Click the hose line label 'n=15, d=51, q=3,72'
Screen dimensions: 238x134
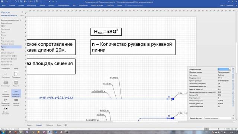pyautogui.click(x=56, y=98)
